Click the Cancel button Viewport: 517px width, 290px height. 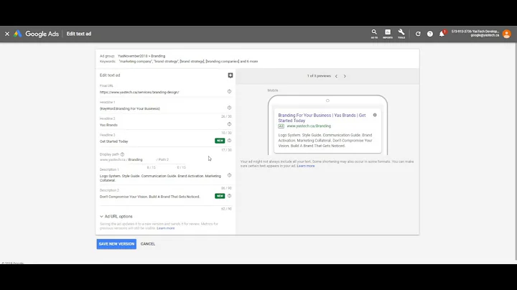pyautogui.click(x=148, y=244)
